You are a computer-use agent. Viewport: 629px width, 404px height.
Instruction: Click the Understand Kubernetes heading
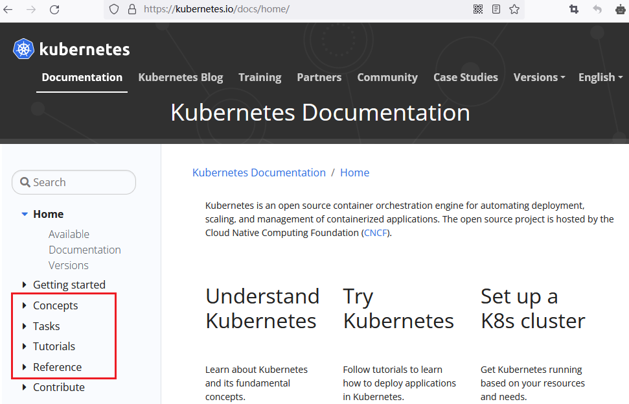pyautogui.click(x=262, y=309)
